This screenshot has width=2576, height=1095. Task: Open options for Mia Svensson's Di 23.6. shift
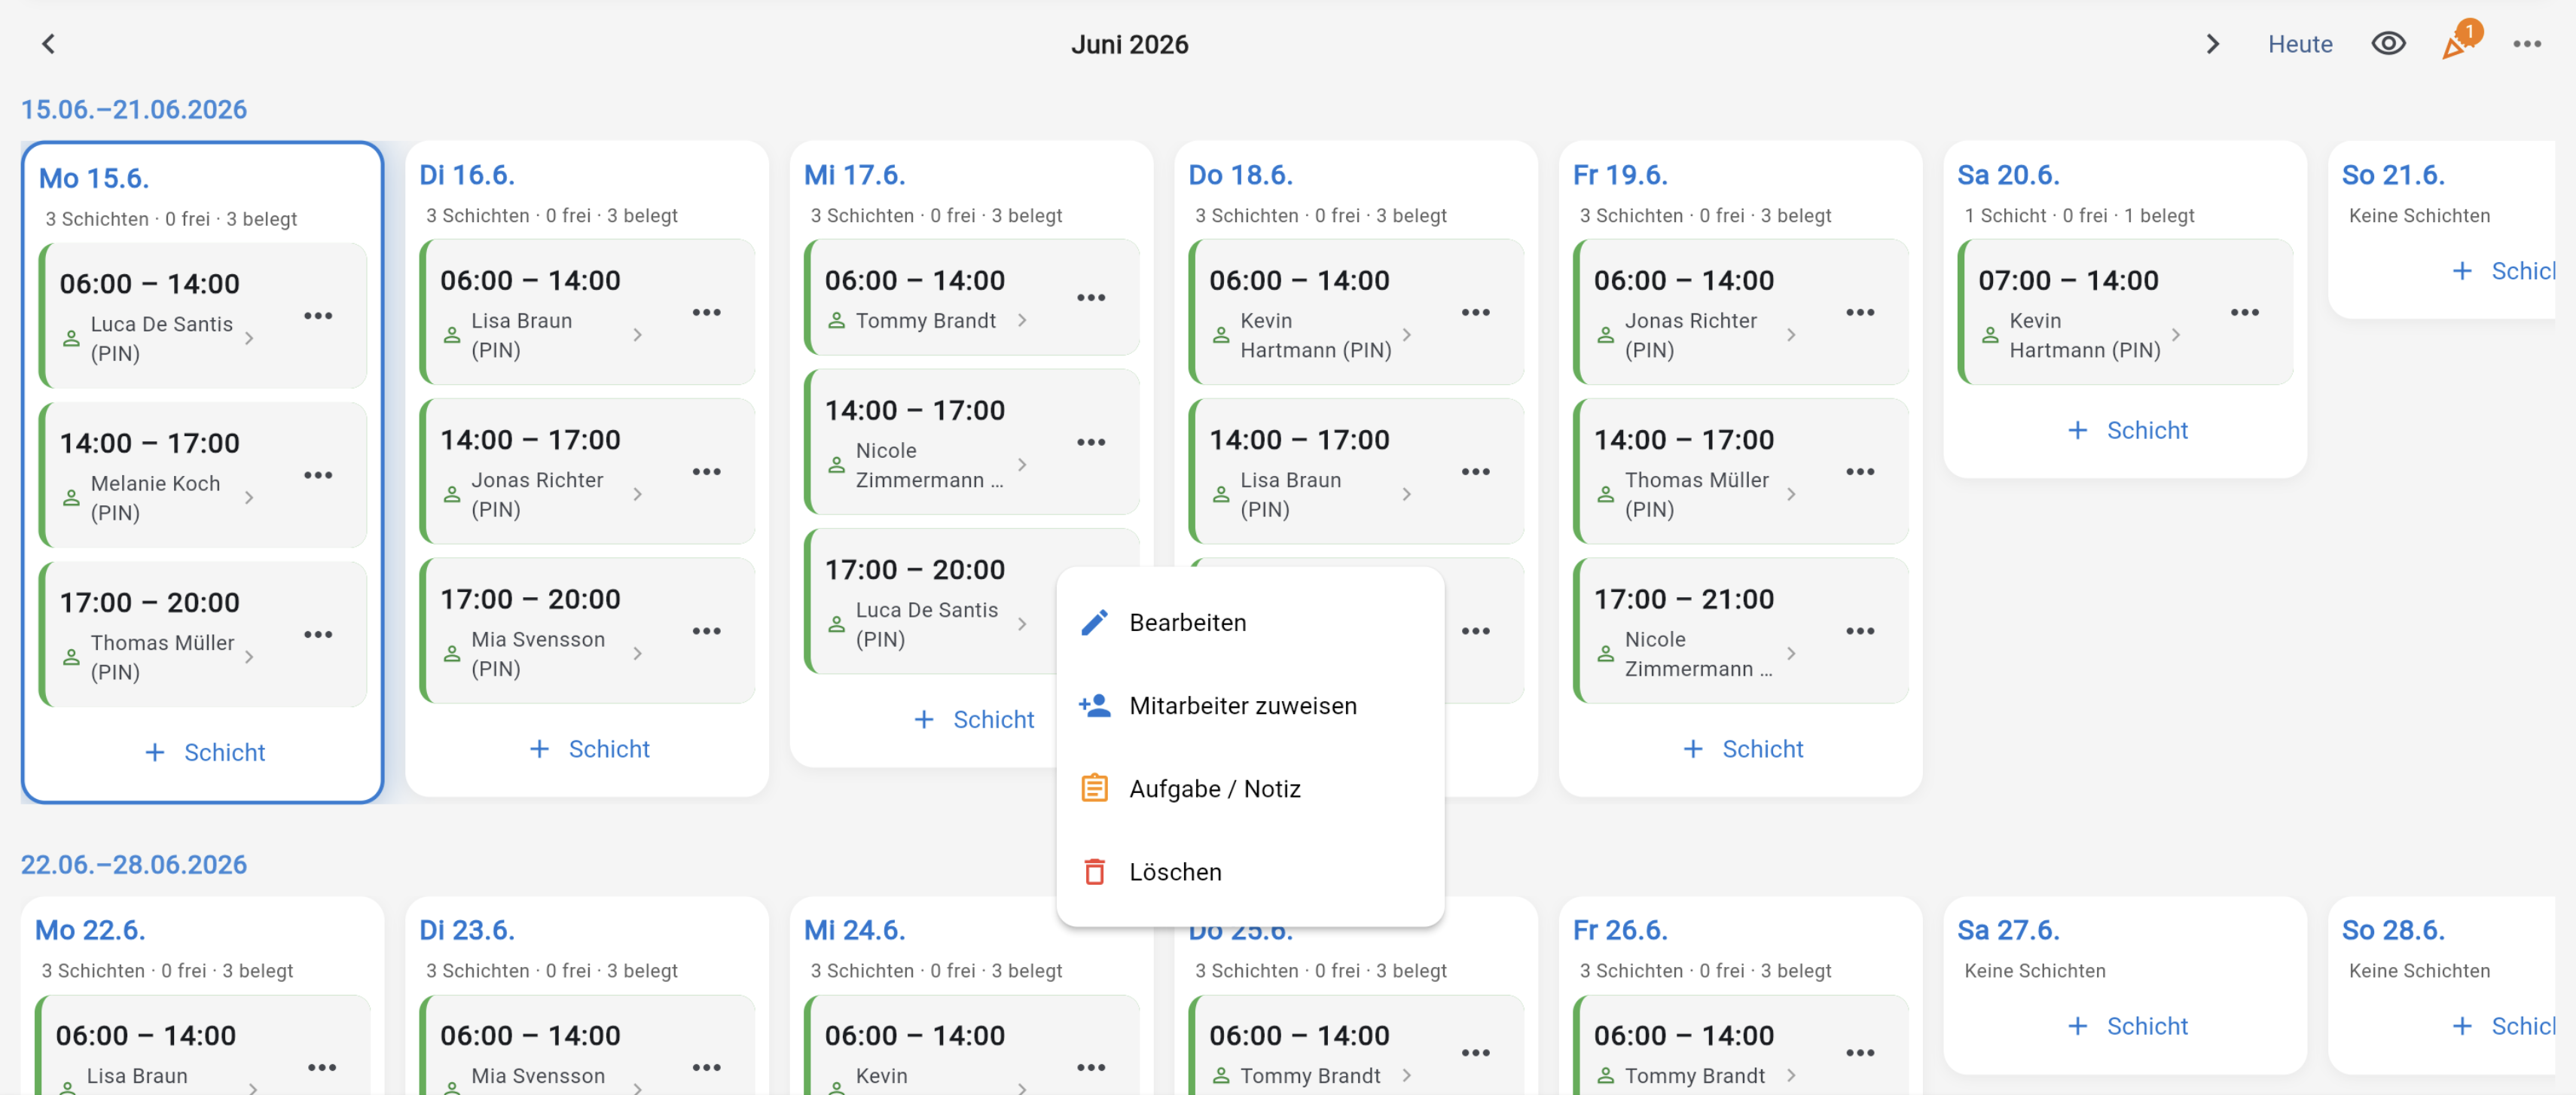[x=706, y=1067]
